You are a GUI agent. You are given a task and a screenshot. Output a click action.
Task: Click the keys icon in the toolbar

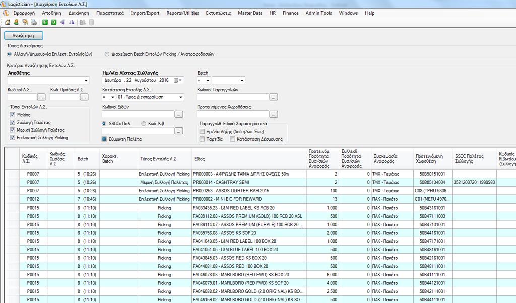tap(25, 22)
